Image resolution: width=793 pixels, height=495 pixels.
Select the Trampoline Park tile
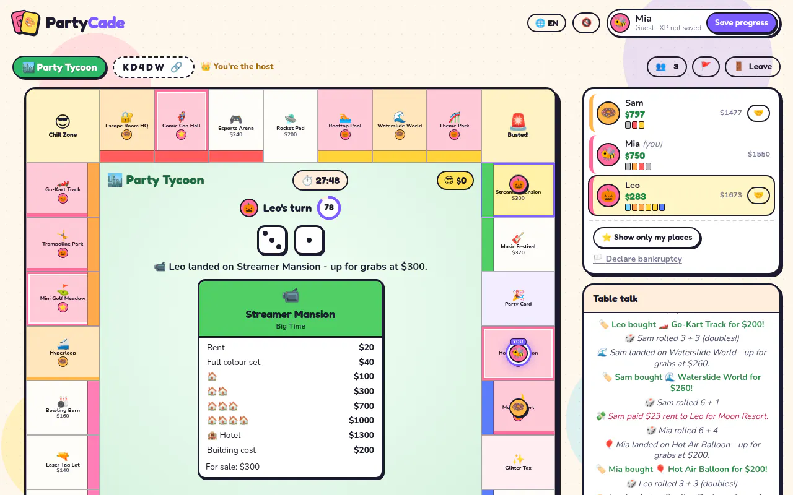63,244
